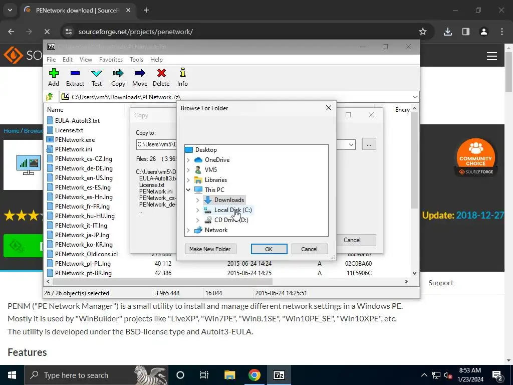Image resolution: width=513 pixels, height=385 pixels.
Task: Select PENetwork.ini in file list
Action: click(x=69, y=149)
